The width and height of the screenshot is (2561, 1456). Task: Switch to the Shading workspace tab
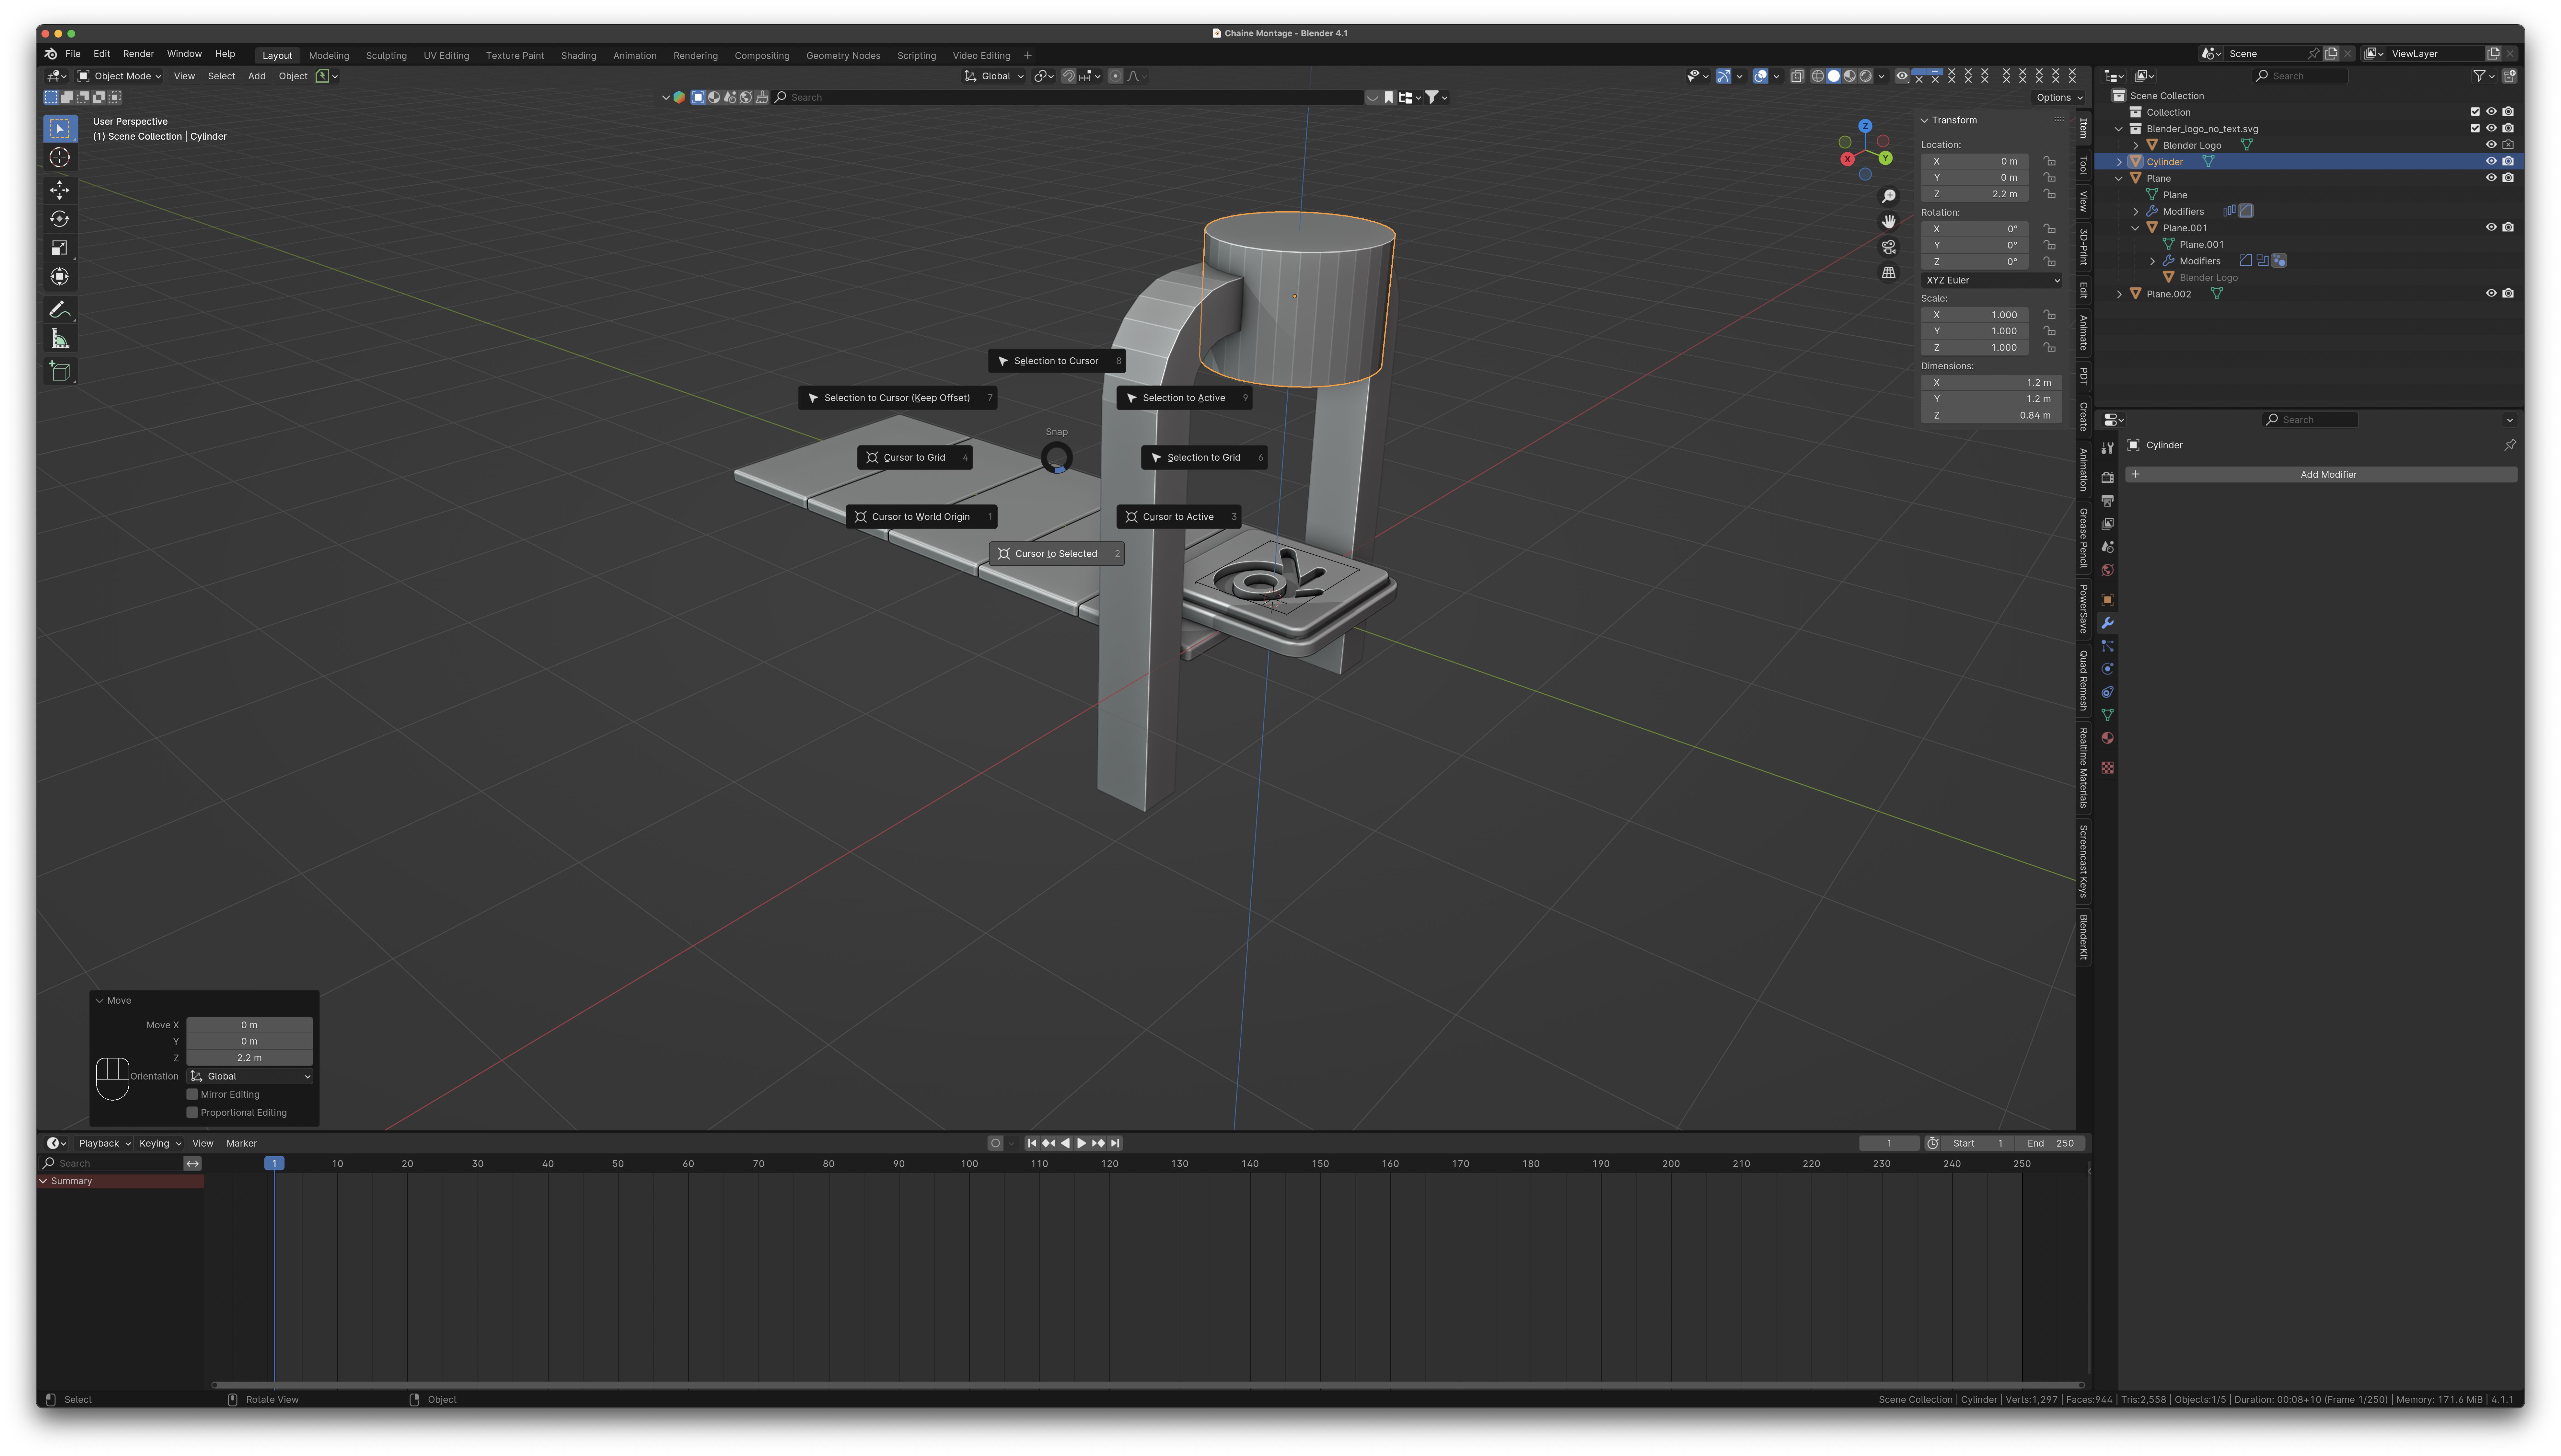[x=578, y=56]
